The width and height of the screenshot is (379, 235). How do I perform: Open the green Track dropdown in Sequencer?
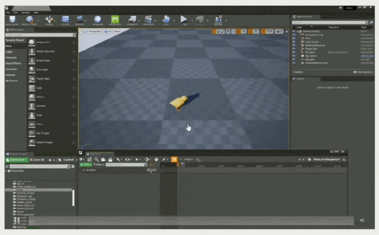tap(85, 164)
